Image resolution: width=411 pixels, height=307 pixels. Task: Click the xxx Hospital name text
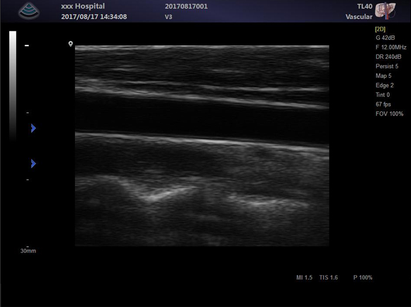pos(83,6)
